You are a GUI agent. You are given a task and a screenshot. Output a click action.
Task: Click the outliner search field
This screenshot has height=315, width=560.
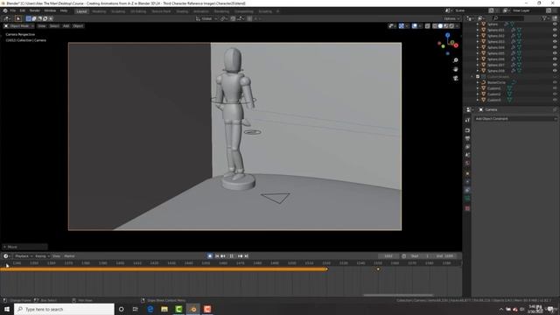(507, 17)
